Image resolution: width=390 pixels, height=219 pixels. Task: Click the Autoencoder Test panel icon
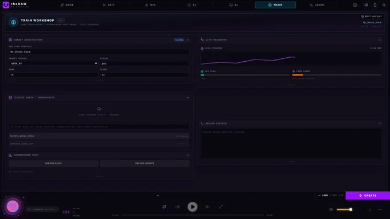(x=10, y=156)
